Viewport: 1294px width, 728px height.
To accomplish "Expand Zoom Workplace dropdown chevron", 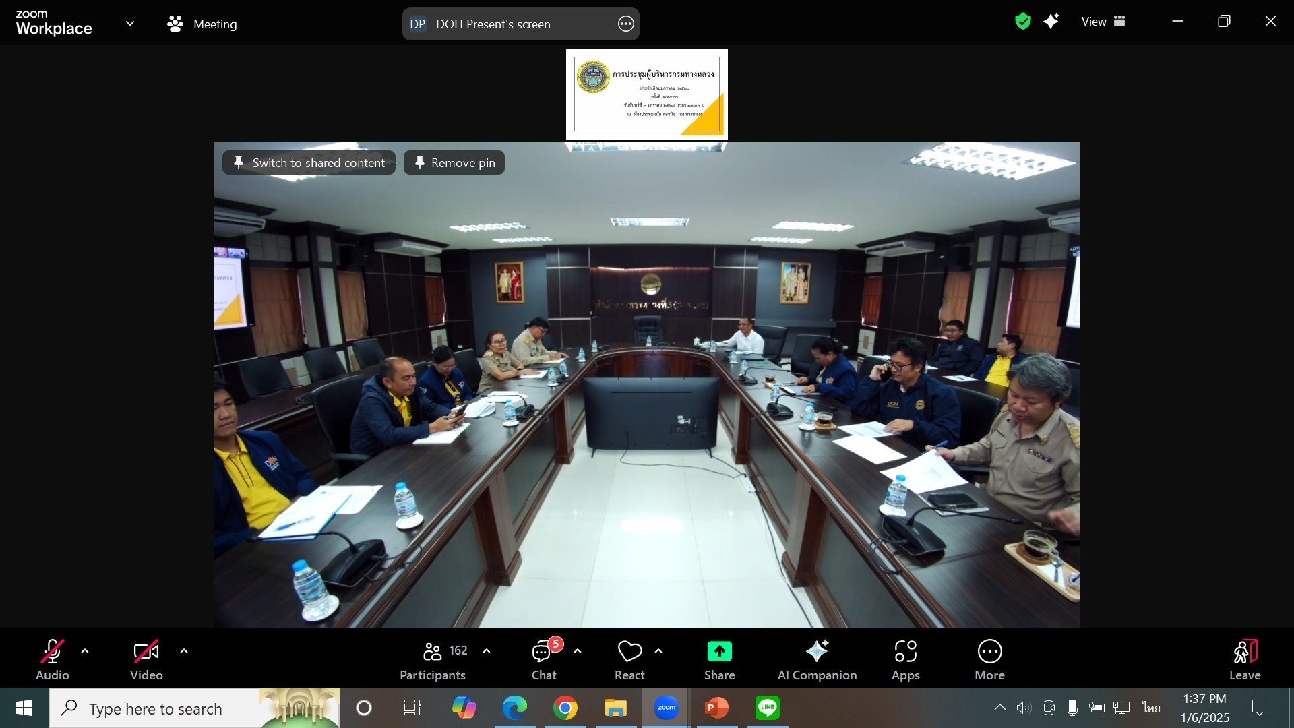I will (x=130, y=24).
